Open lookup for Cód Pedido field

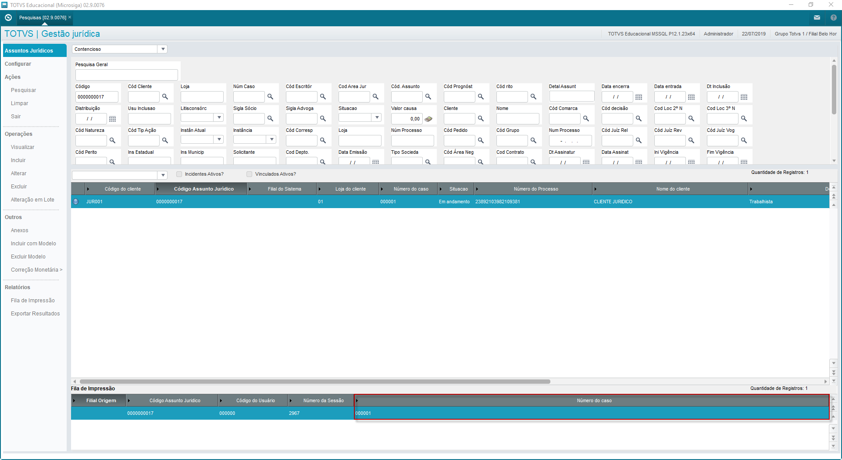click(x=481, y=141)
